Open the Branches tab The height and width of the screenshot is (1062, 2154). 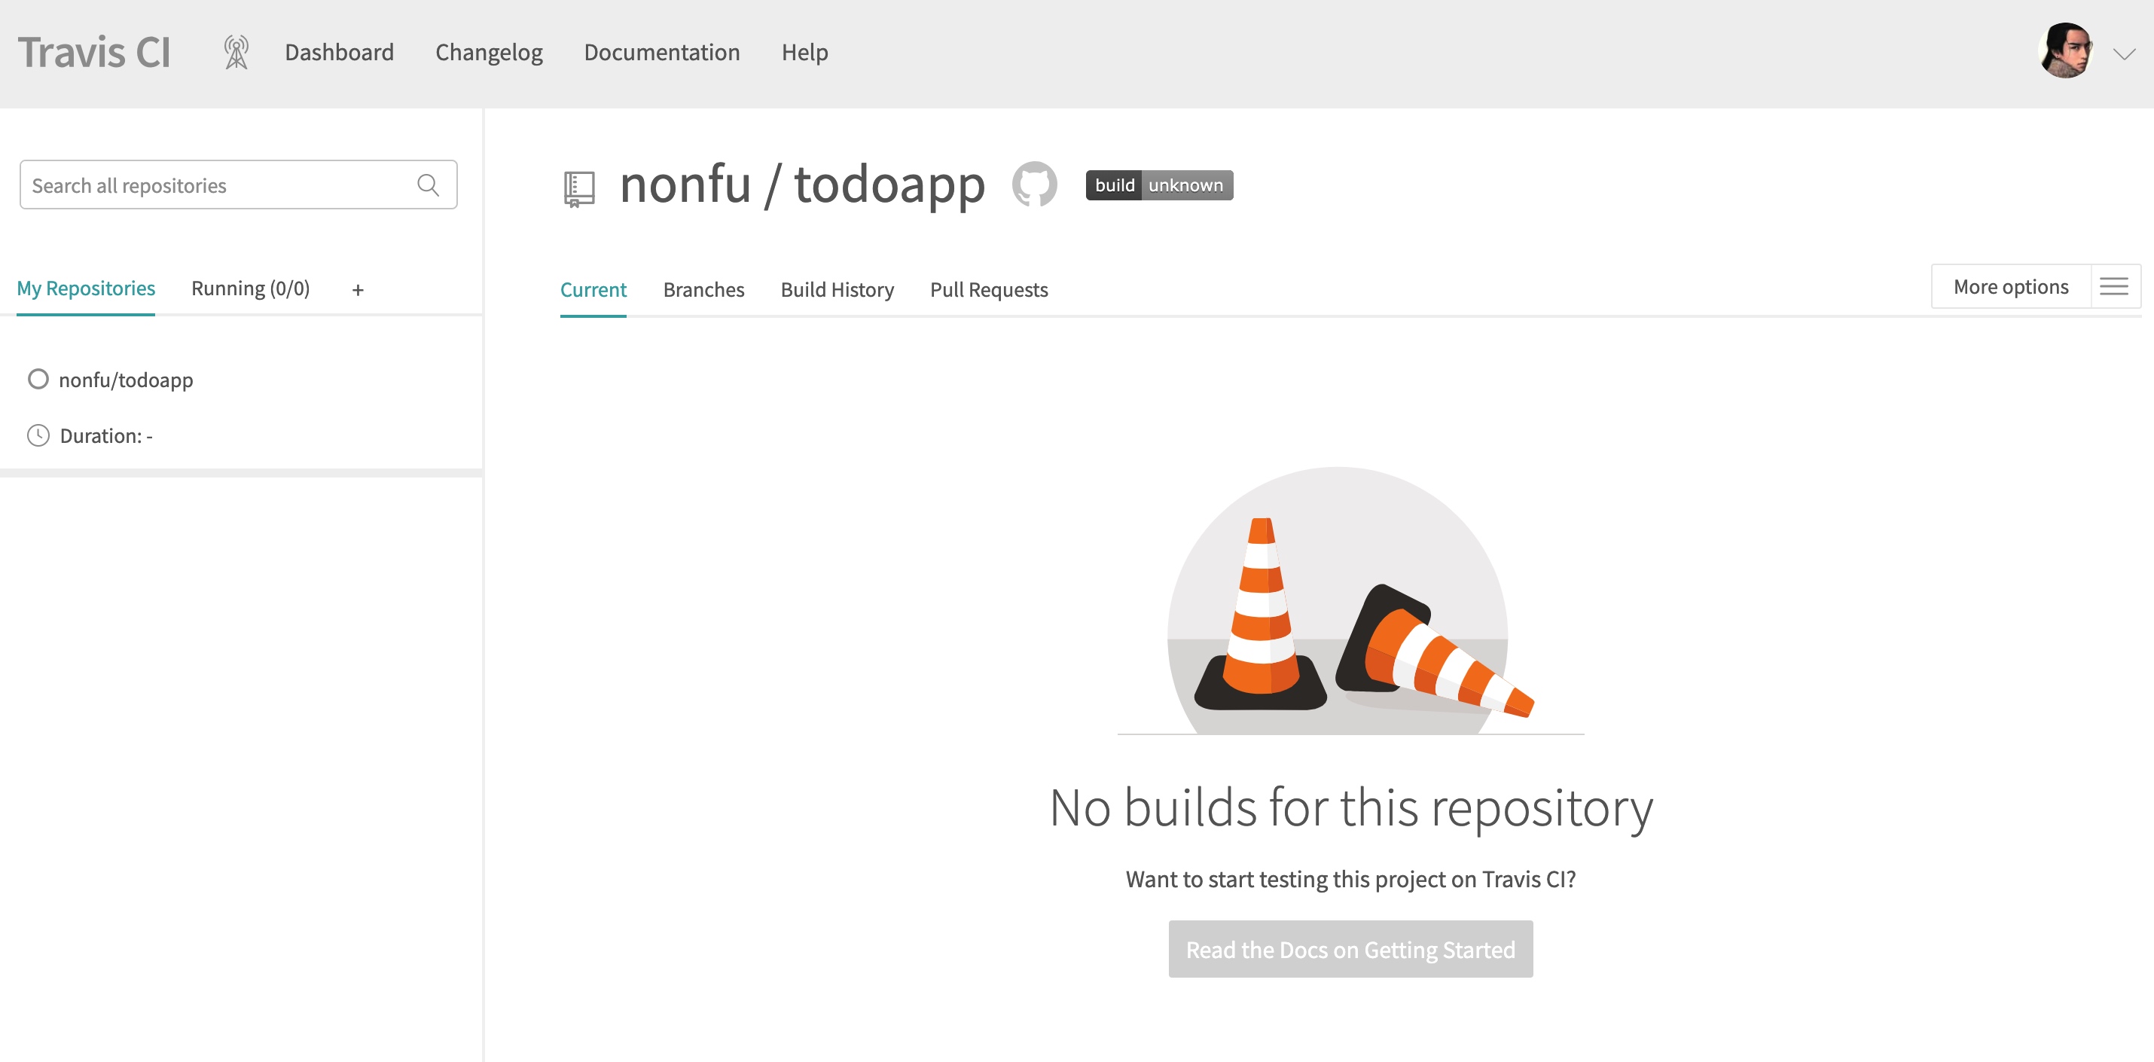click(704, 289)
